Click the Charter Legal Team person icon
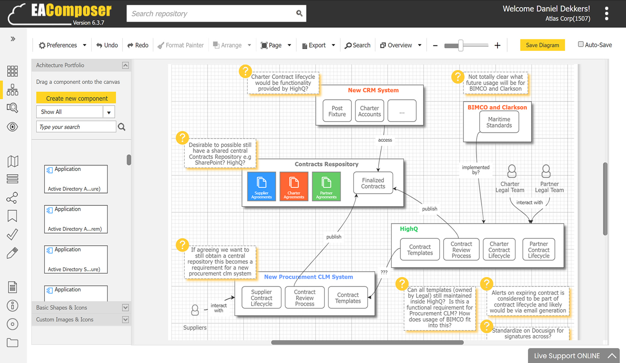The image size is (626, 363). (x=512, y=171)
